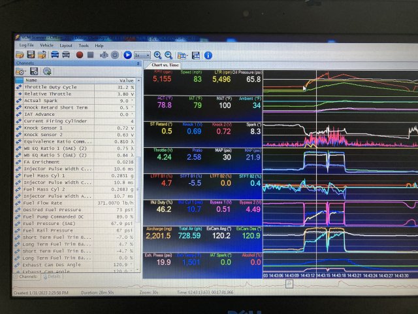Click the ST Retard value 0.5
418x314 pixels.
167,131
